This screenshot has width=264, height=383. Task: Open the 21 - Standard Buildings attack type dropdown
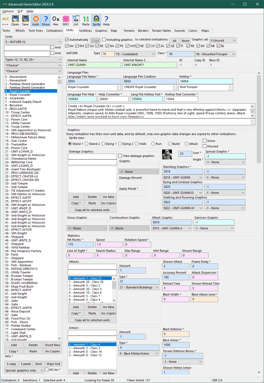[x=139, y=287]
